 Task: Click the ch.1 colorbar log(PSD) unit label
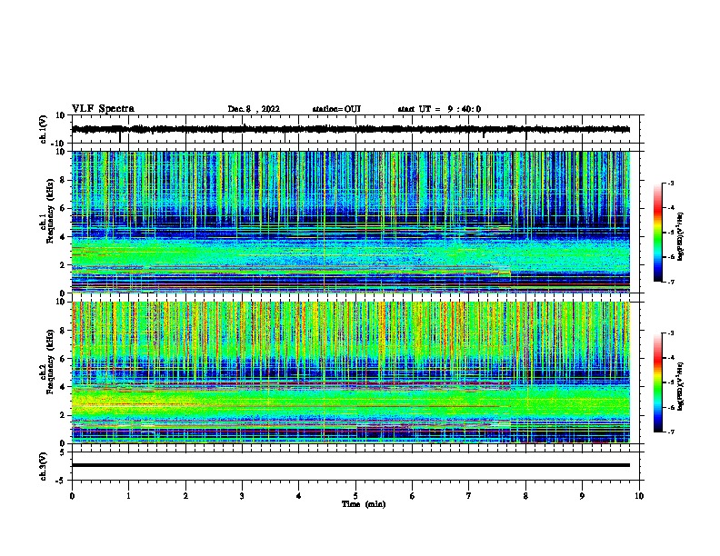[x=681, y=237]
